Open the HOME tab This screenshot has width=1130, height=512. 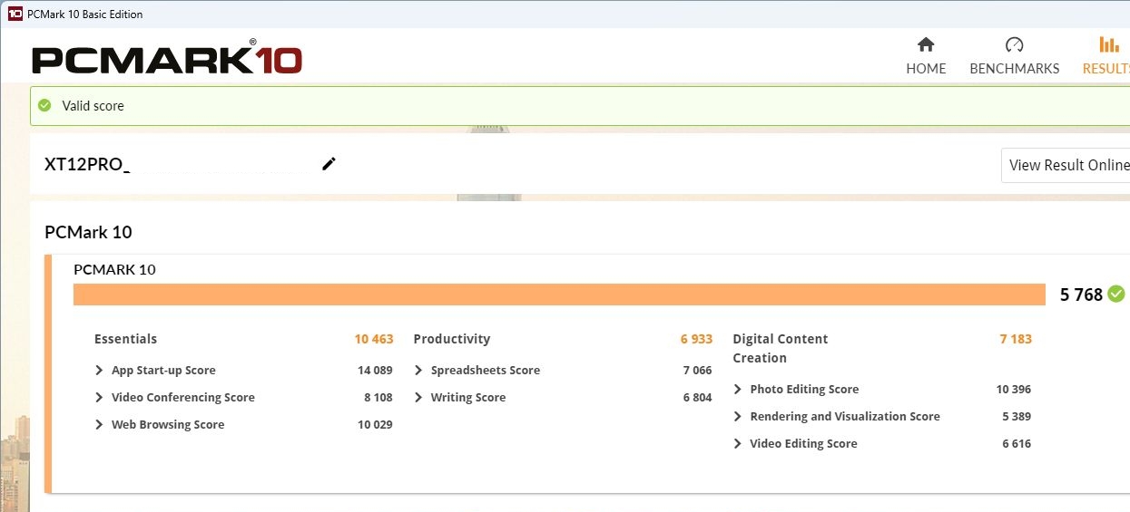pos(926,56)
